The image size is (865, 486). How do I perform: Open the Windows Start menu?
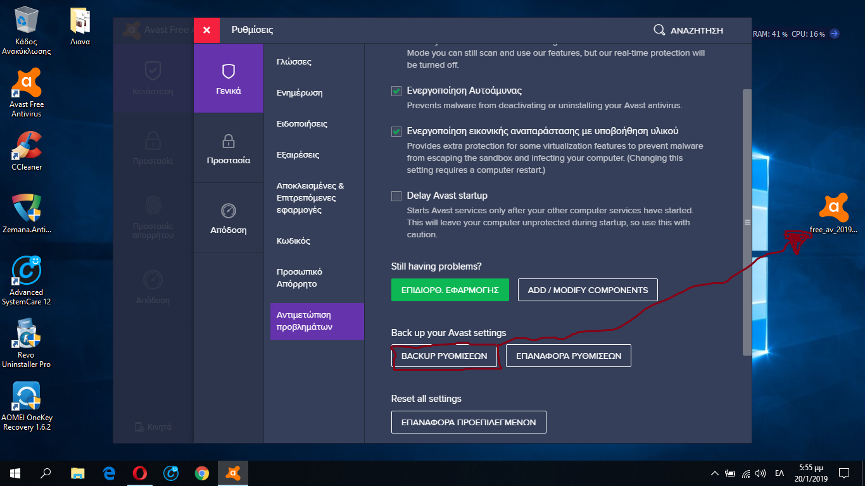(15, 473)
